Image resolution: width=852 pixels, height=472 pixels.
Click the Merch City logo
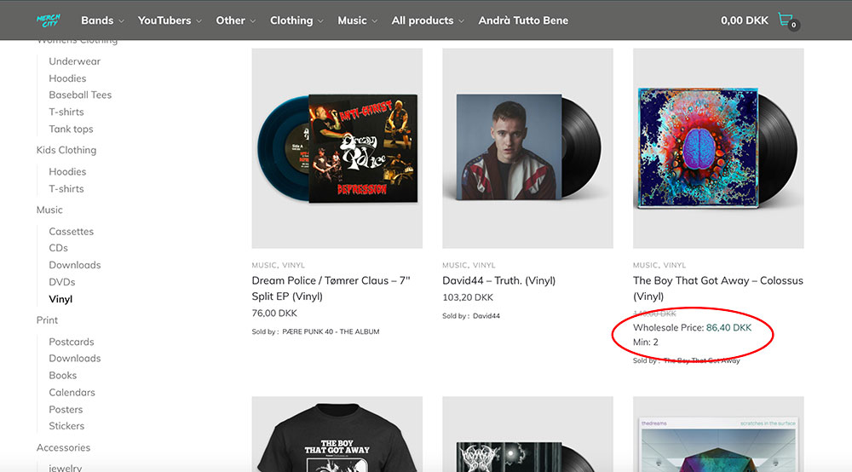[x=49, y=20]
